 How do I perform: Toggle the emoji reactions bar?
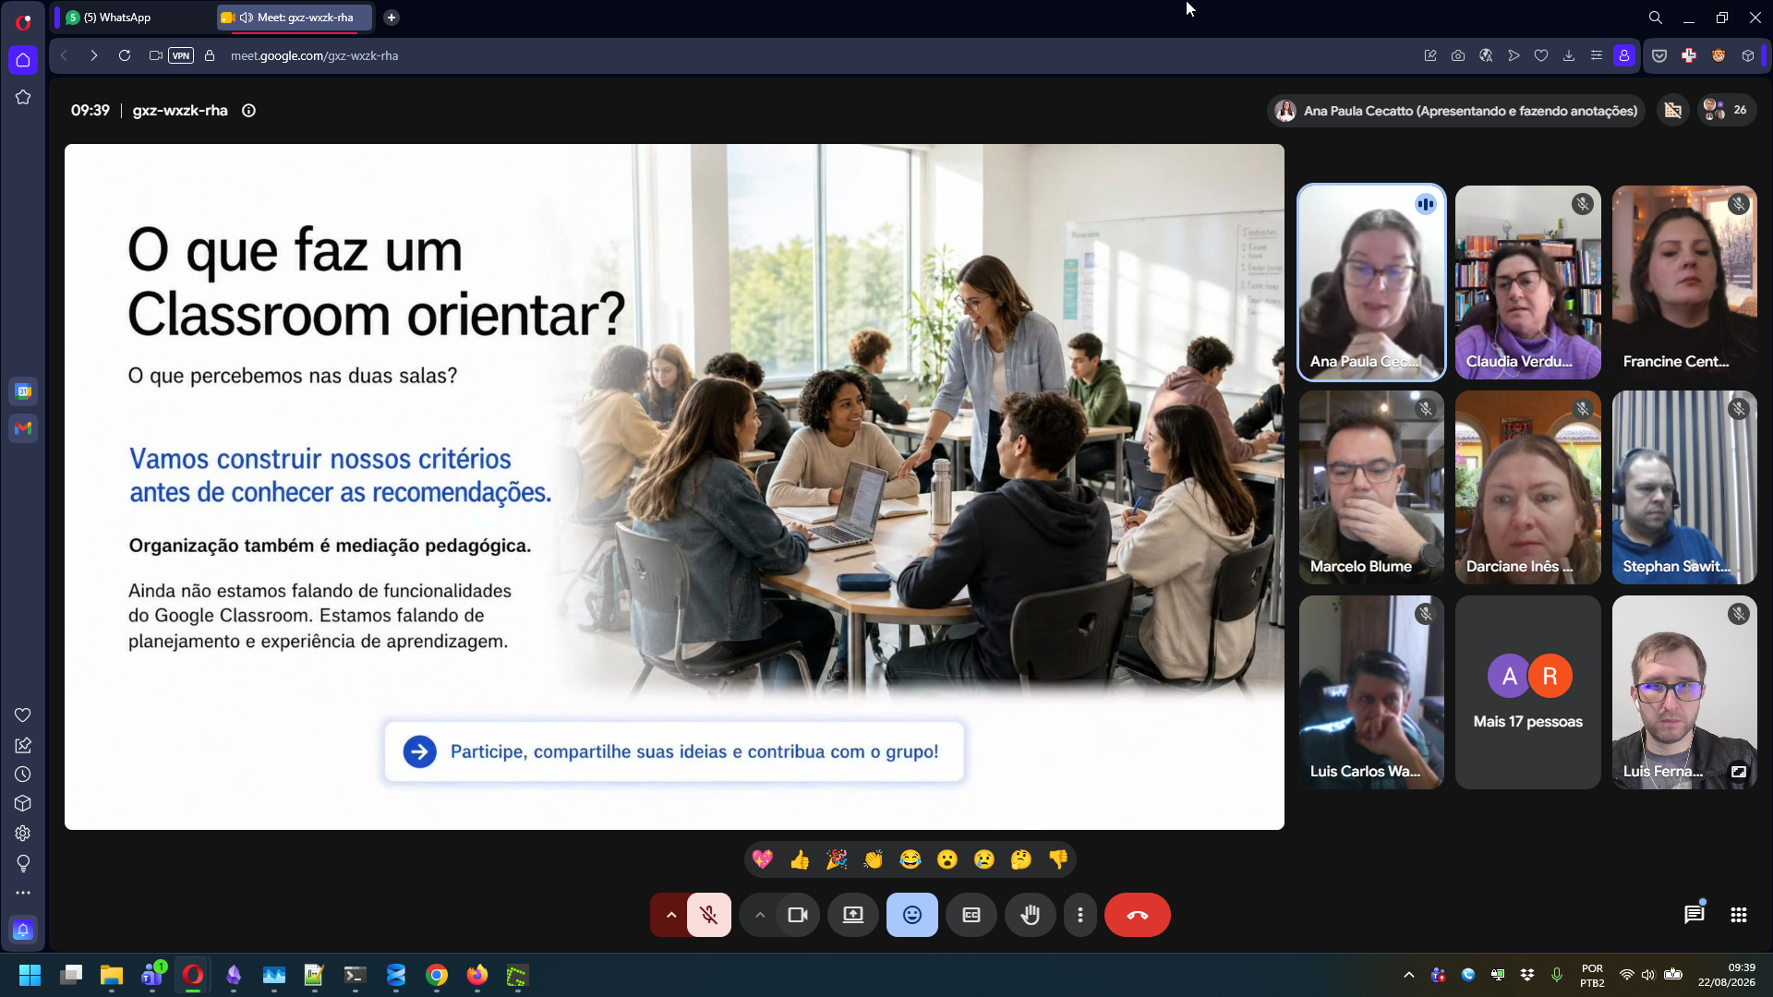(912, 915)
